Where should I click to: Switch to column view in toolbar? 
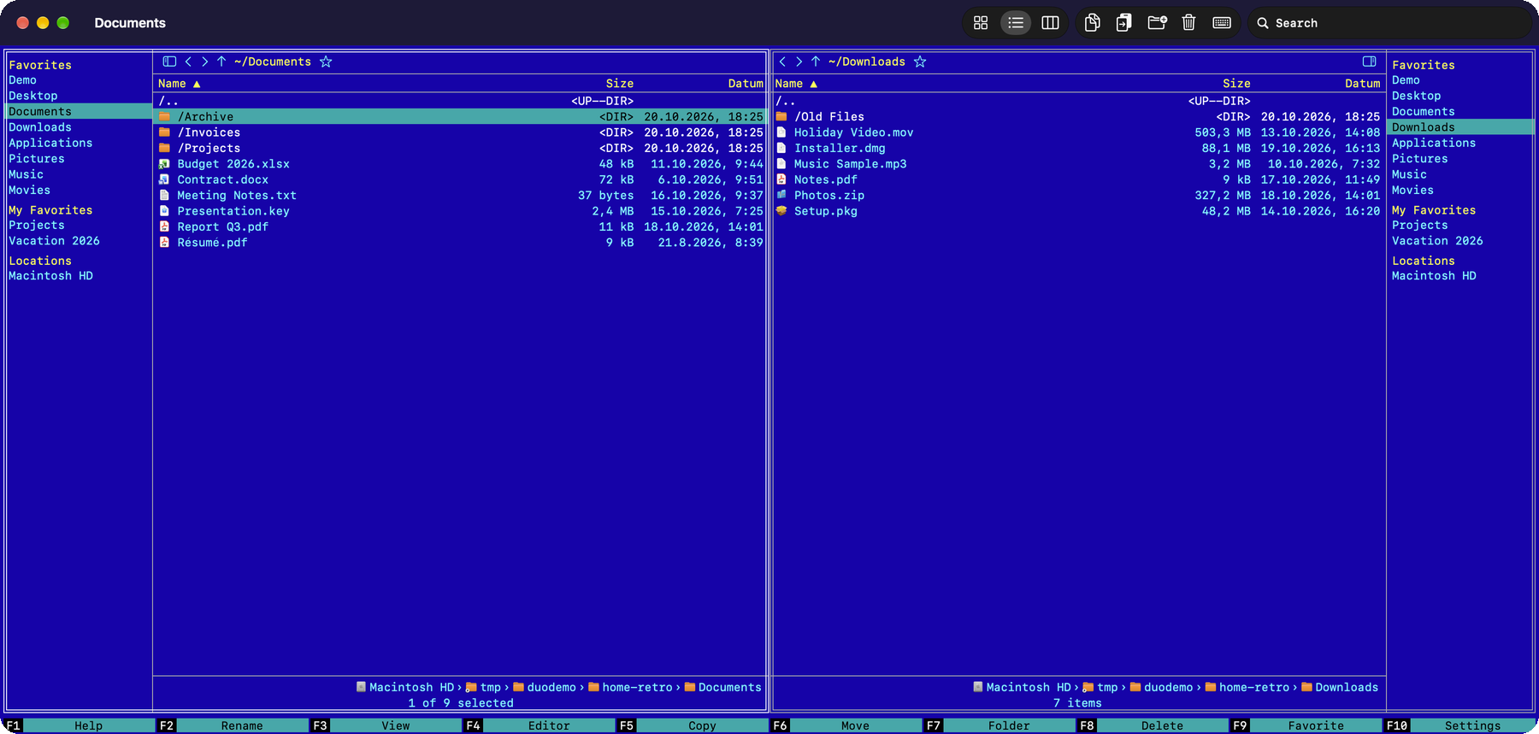[1050, 23]
